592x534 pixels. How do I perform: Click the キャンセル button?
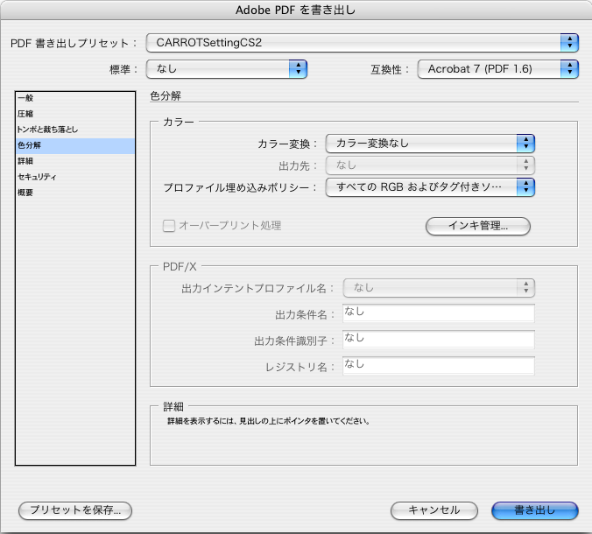434,510
